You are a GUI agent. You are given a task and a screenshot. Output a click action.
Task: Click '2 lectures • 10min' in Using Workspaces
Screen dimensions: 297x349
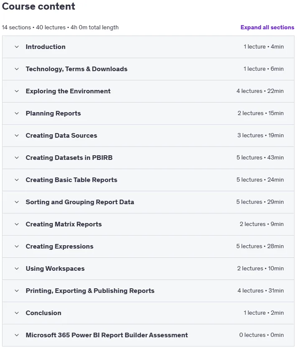click(x=260, y=268)
